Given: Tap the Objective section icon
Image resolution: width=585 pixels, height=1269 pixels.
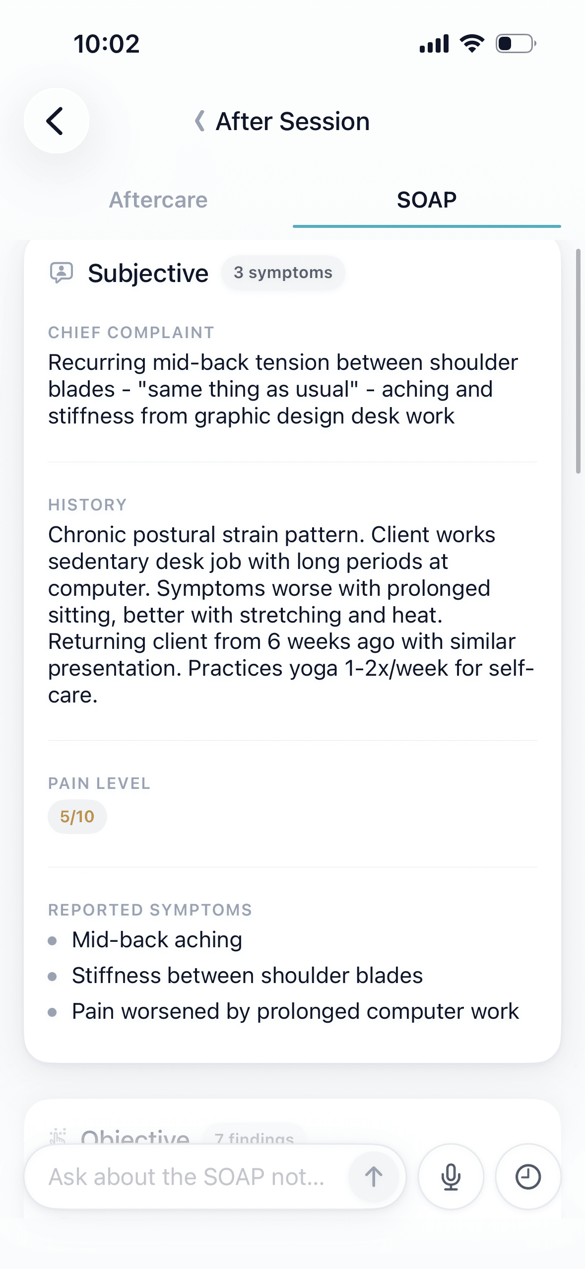Looking at the screenshot, I should pyautogui.click(x=59, y=1135).
